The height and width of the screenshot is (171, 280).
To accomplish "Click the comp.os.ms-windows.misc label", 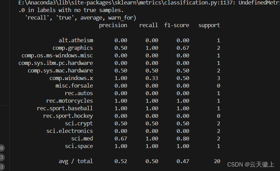I will click(x=57, y=56).
